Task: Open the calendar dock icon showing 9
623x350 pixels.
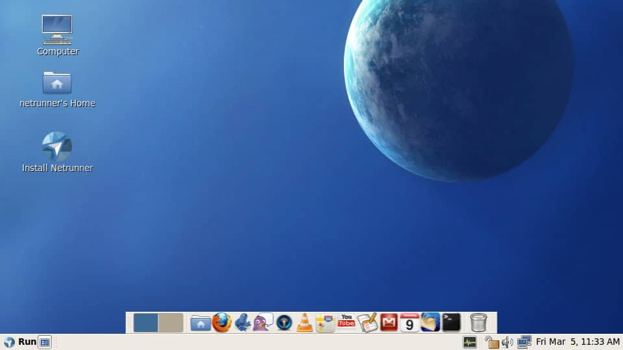Action: [409, 322]
